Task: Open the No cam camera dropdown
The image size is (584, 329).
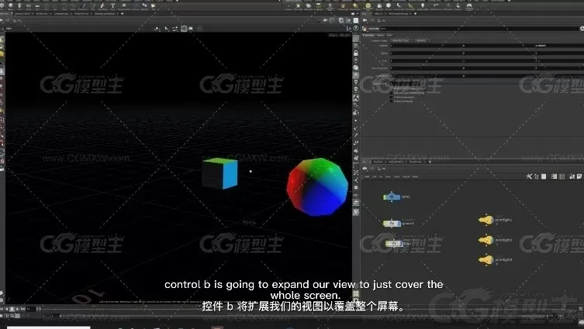Action: (345, 35)
